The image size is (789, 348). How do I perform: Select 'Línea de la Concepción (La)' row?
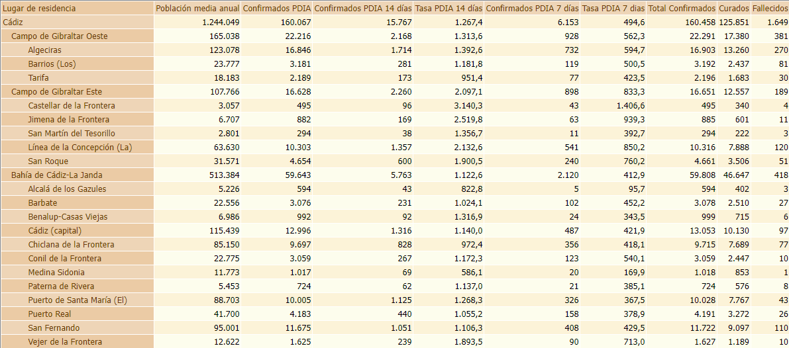tap(80, 148)
